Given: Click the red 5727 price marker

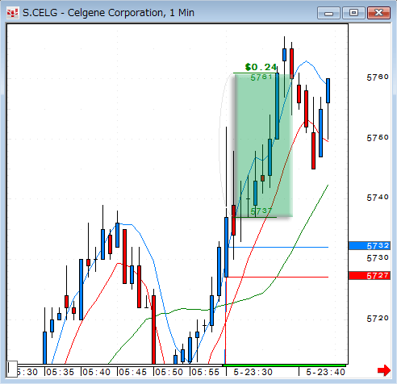Looking at the screenshot, I should click(x=370, y=275).
